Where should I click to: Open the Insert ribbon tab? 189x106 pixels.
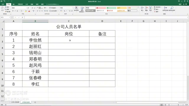[14, 4]
